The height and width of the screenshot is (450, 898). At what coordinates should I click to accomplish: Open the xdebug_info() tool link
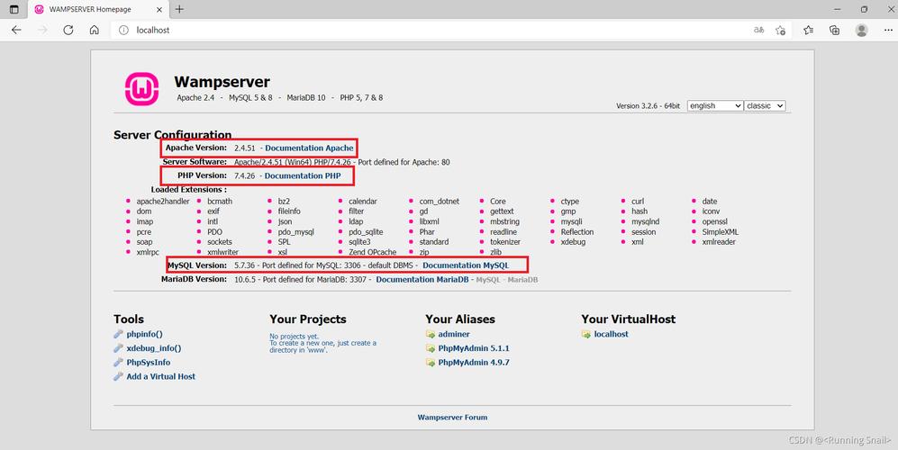point(153,348)
